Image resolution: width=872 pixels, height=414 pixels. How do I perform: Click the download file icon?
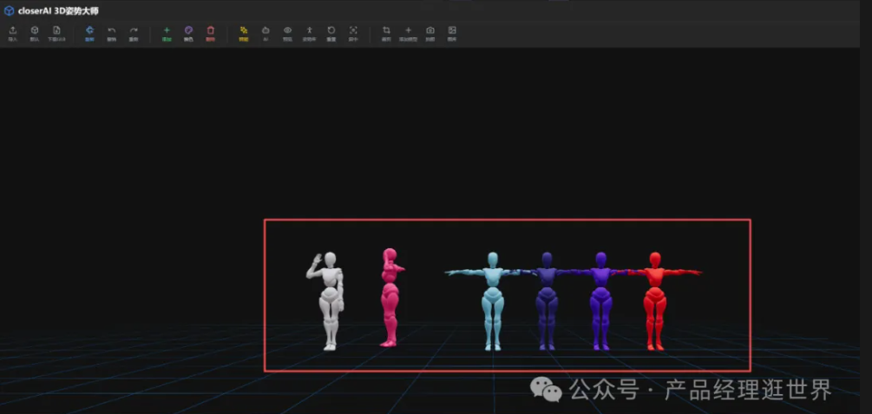point(56,30)
